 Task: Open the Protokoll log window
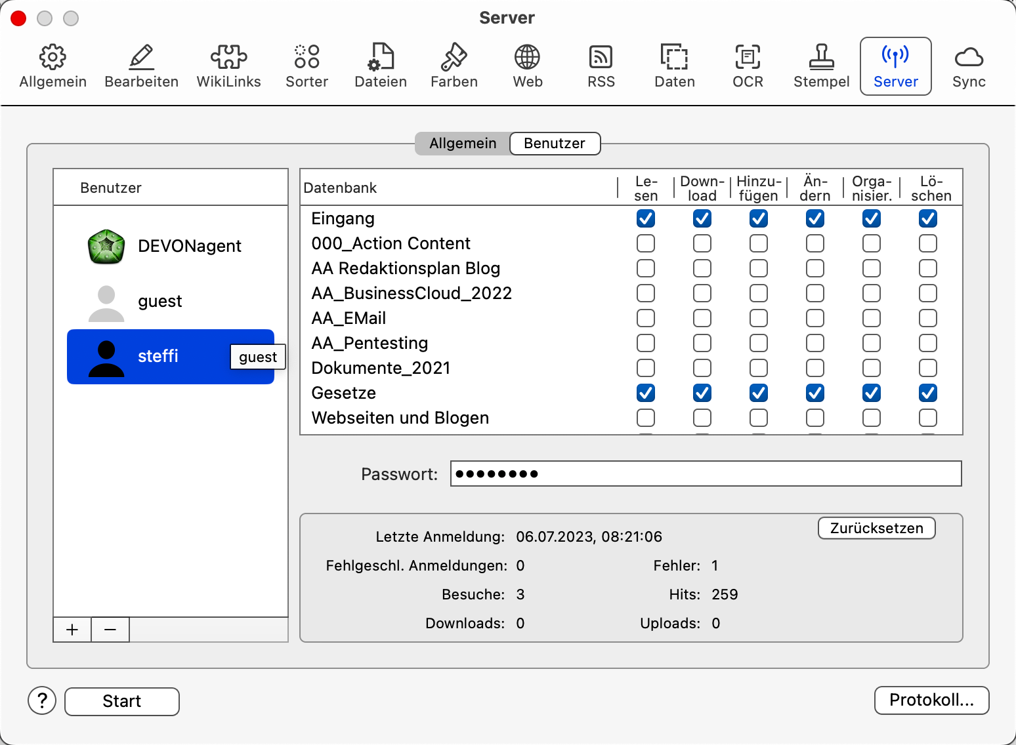pos(931,700)
